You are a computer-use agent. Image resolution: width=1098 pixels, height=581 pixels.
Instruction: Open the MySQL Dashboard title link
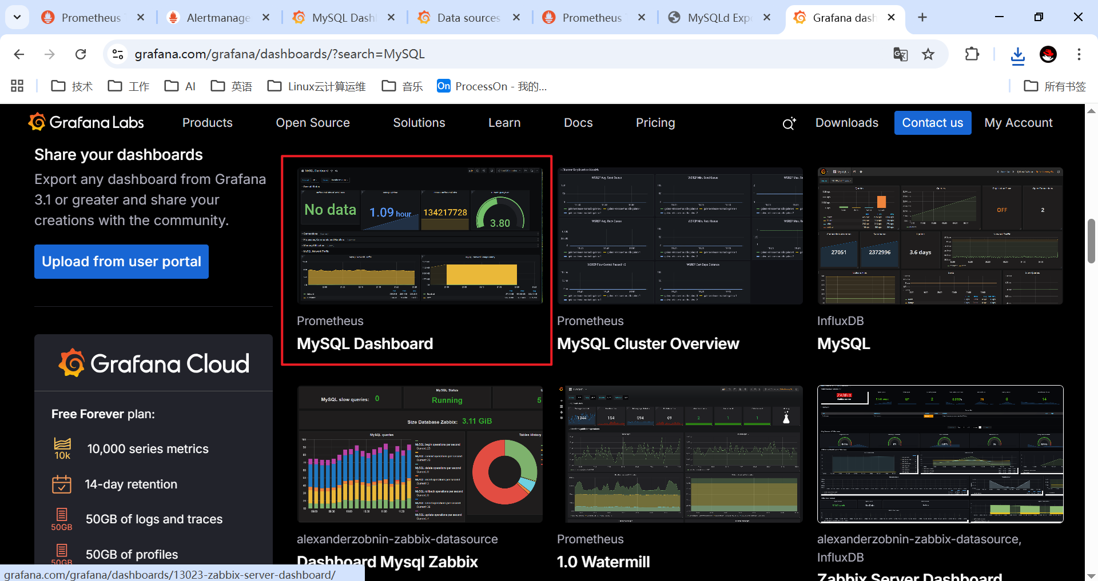[365, 344]
